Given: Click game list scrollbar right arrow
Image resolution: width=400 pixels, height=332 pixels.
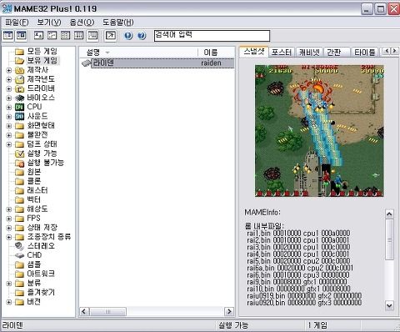Looking at the screenshot, I should click(229, 311).
